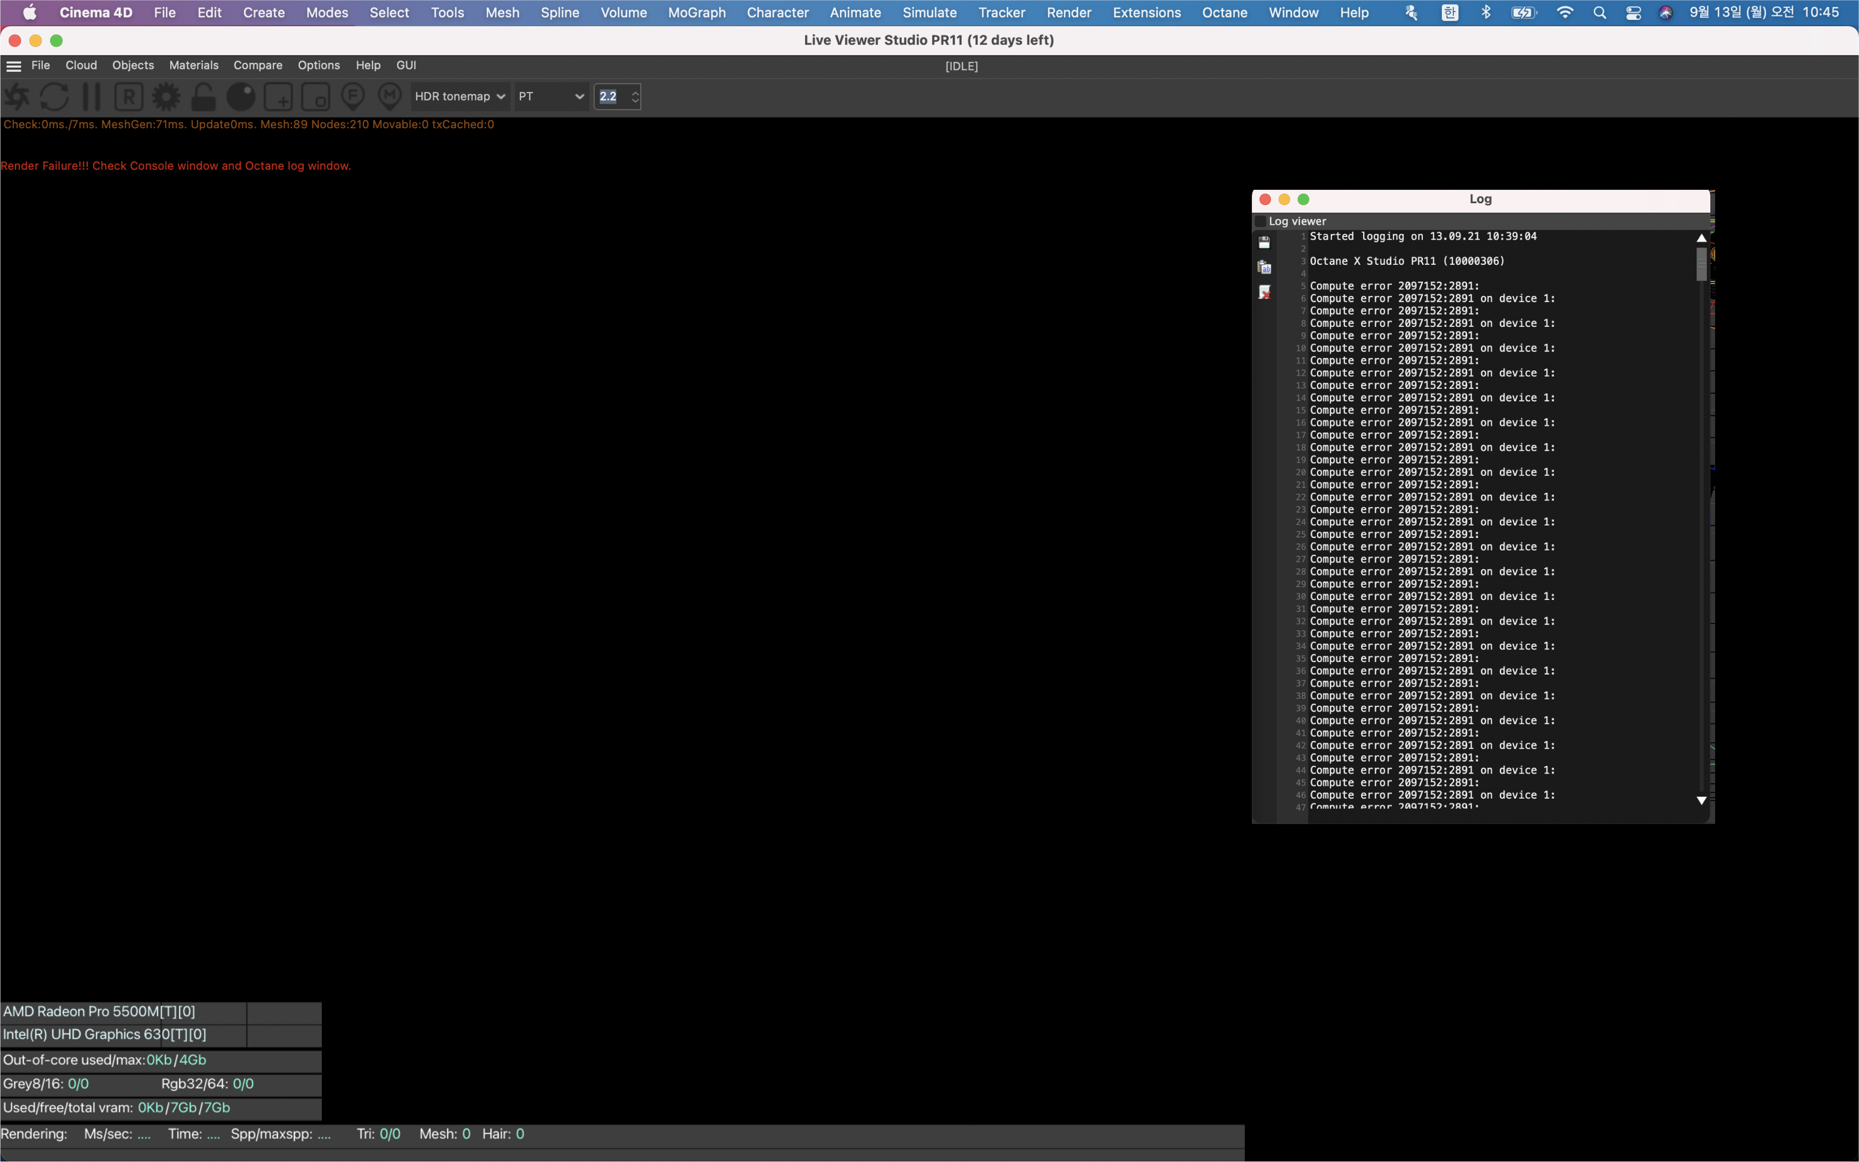This screenshot has width=1859, height=1162.
Task: Open Live Viewer hamburger menu icon
Action: click(x=14, y=66)
